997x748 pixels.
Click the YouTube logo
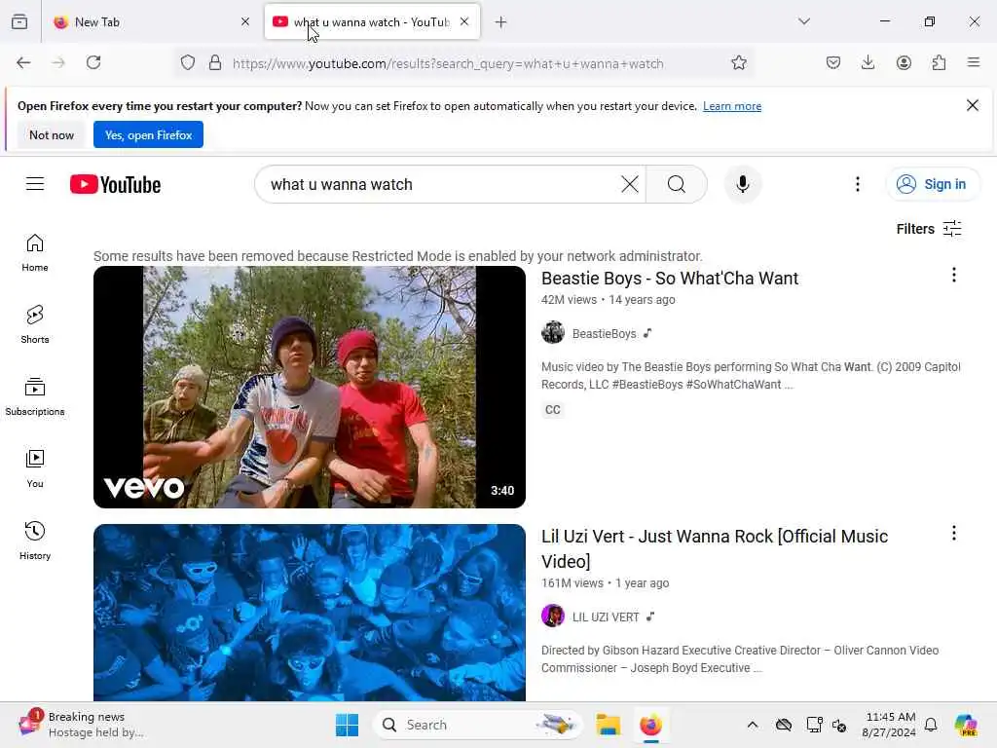(x=115, y=184)
